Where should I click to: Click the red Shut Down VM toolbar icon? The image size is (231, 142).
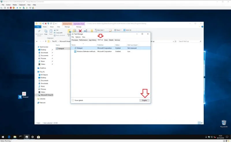(11, 8)
